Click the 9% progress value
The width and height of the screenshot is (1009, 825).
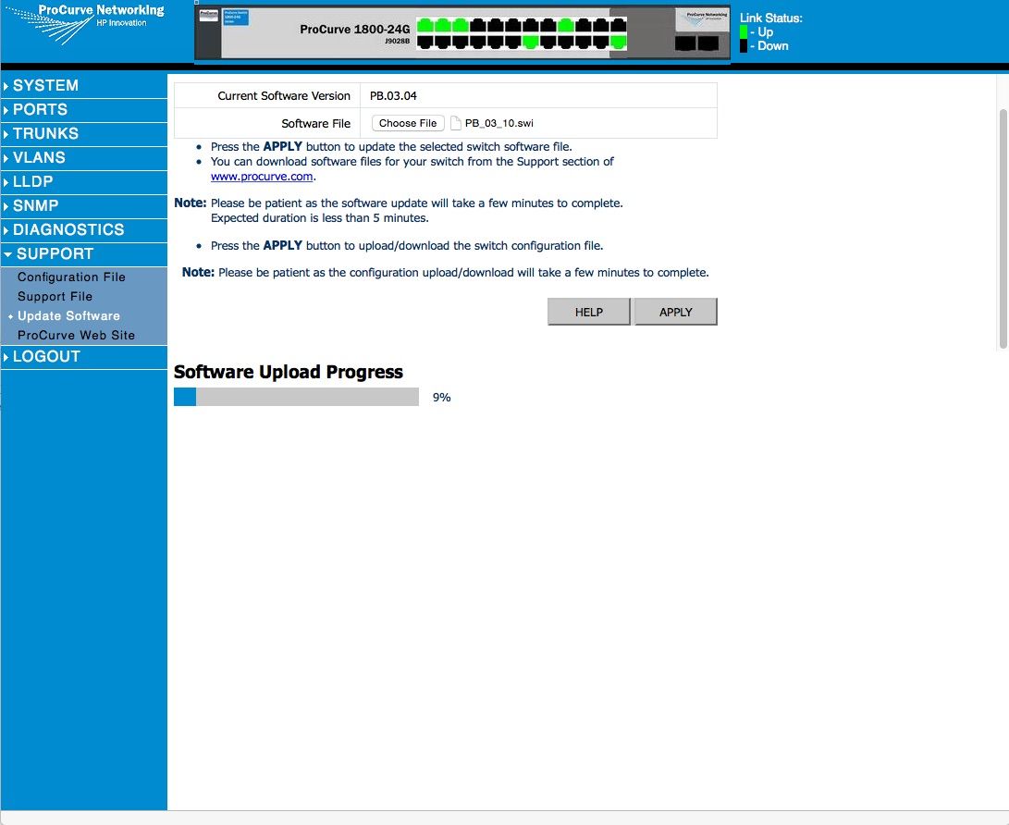click(441, 398)
